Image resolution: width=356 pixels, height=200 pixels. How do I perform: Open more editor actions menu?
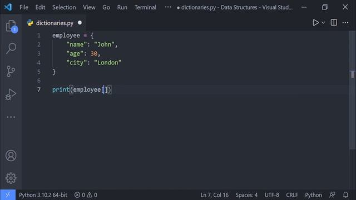click(345, 22)
